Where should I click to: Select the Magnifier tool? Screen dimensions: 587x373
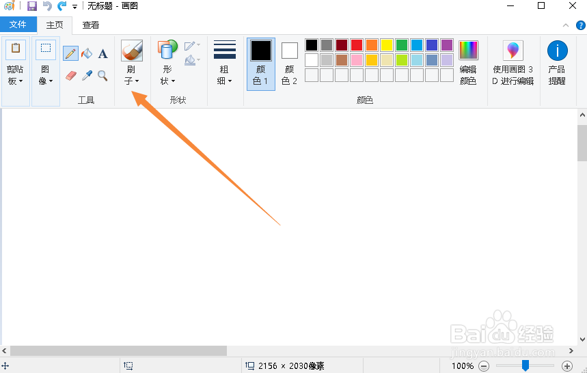click(x=103, y=76)
